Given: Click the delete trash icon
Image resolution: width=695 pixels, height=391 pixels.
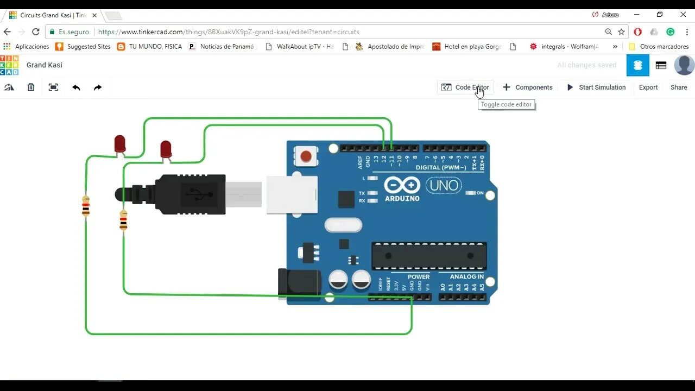Looking at the screenshot, I should [x=31, y=87].
